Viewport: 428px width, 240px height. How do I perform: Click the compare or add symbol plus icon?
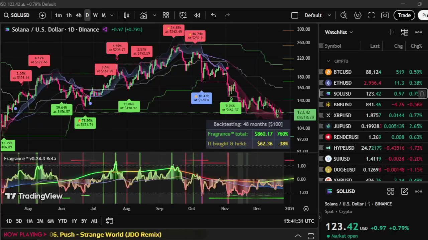tap(42, 15)
